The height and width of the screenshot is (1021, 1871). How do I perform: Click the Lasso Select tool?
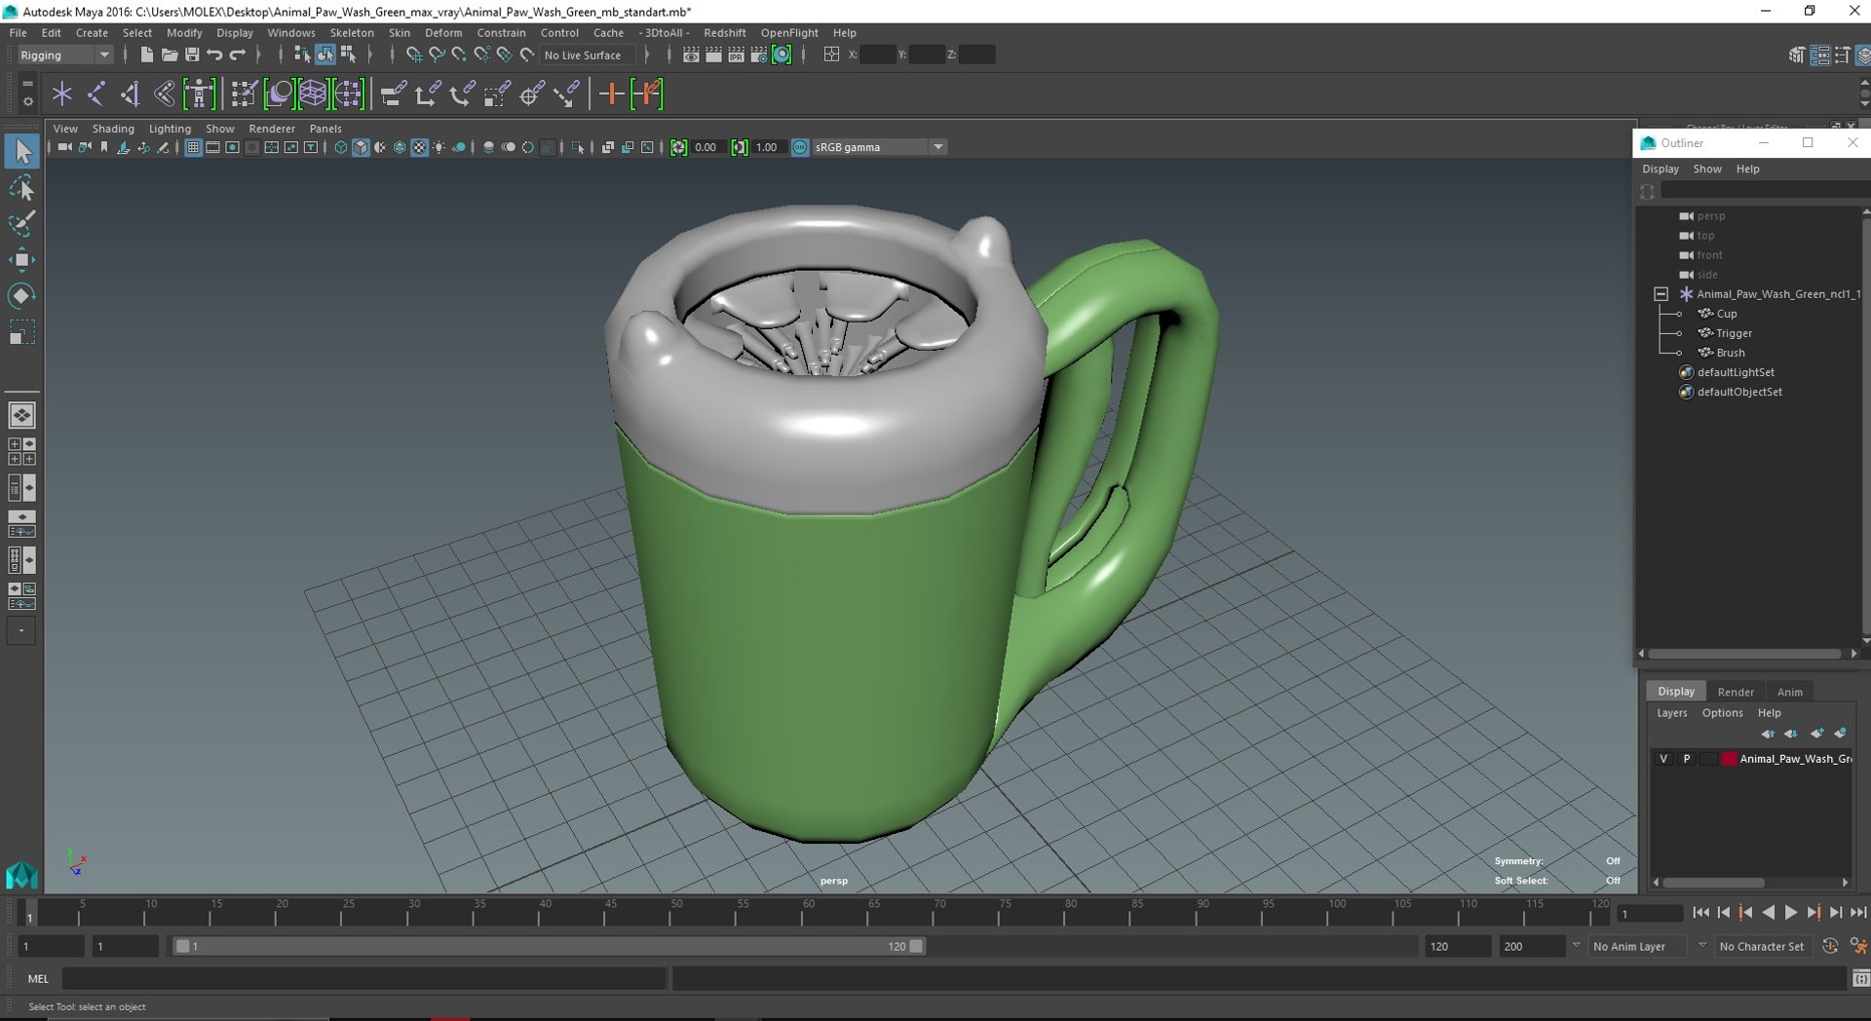tap(21, 188)
